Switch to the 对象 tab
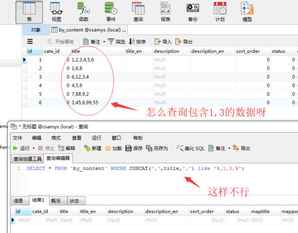 click(x=36, y=30)
